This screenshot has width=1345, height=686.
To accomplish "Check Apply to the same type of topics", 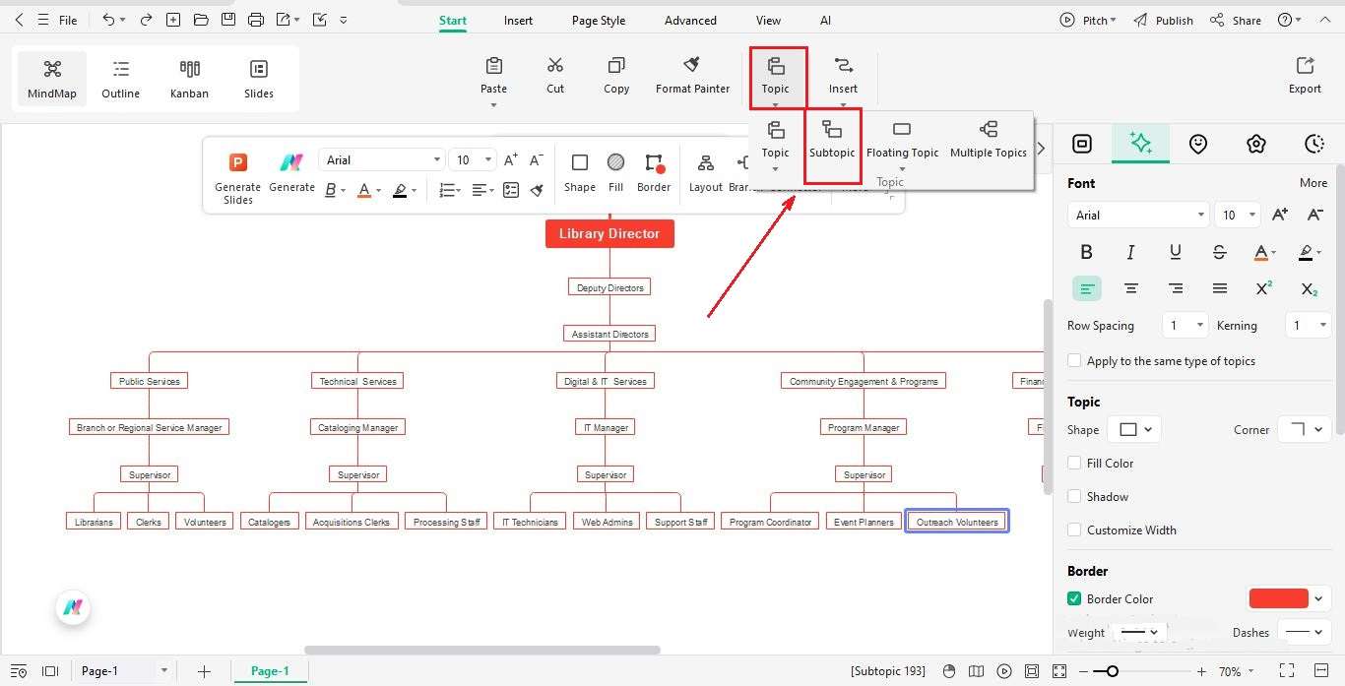I will click(1073, 360).
